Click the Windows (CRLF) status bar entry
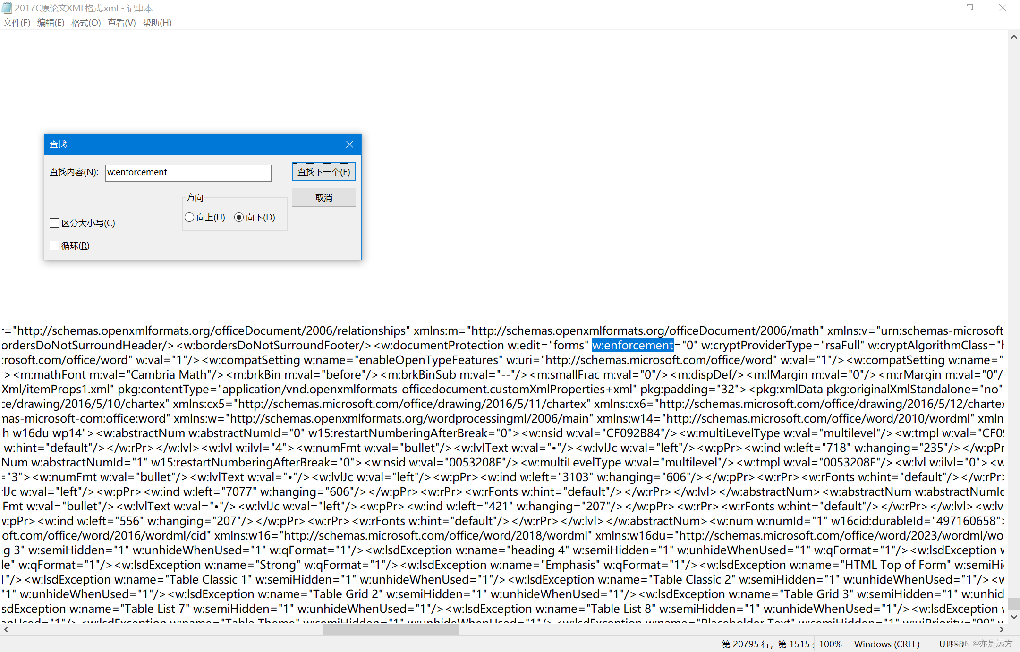 point(887,644)
